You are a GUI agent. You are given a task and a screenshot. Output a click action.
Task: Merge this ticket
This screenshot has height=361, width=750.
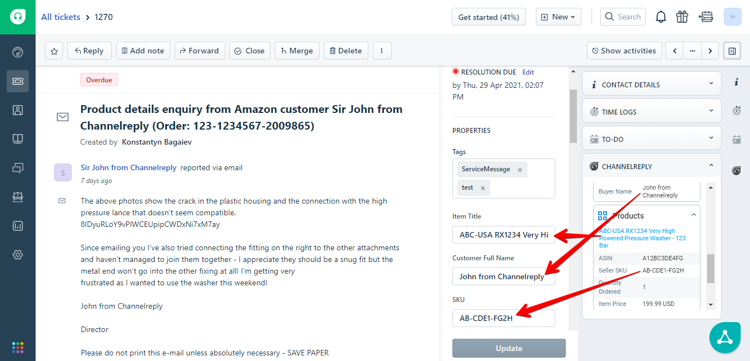click(297, 51)
